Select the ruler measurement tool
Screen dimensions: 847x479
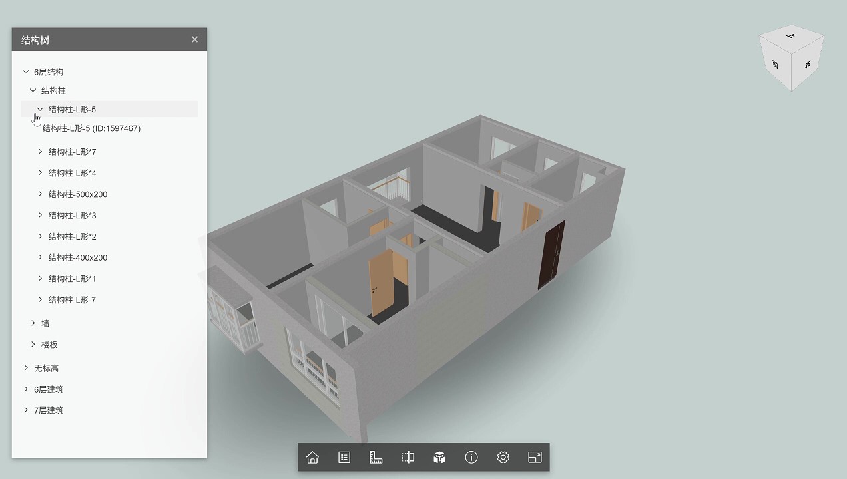[x=376, y=457]
